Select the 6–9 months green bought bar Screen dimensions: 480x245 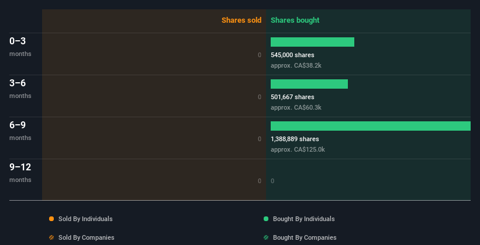[x=371, y=126]
